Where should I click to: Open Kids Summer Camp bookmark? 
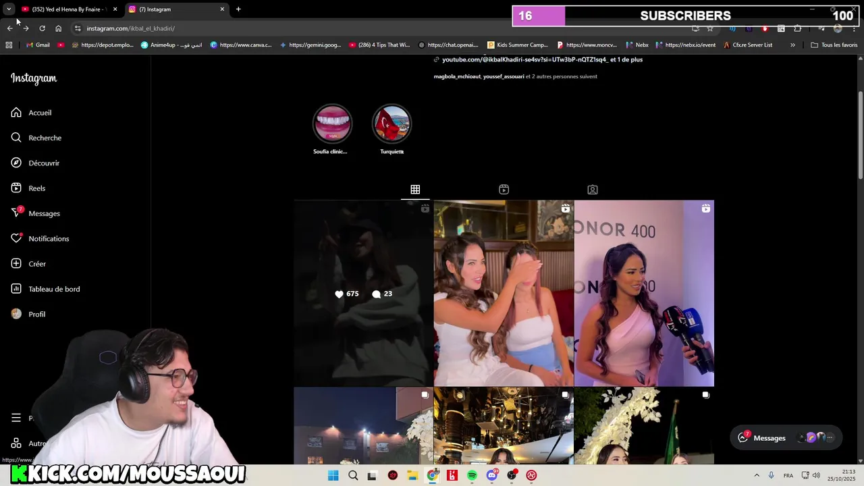517,45
